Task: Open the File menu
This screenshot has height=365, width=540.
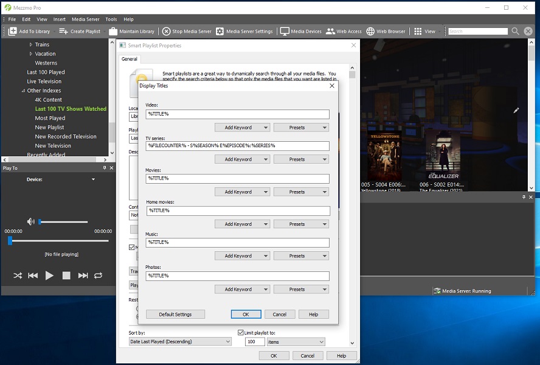Action: pyautogui.click(x=12, y=19)
